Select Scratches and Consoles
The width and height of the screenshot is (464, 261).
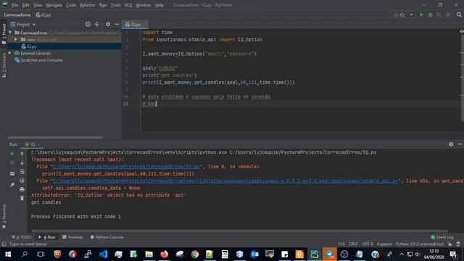(41, 60)
